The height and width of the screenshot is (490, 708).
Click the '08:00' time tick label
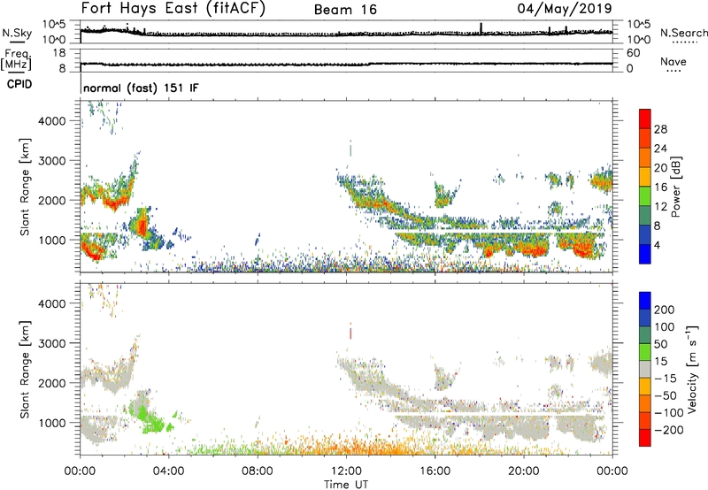(257, 471)
